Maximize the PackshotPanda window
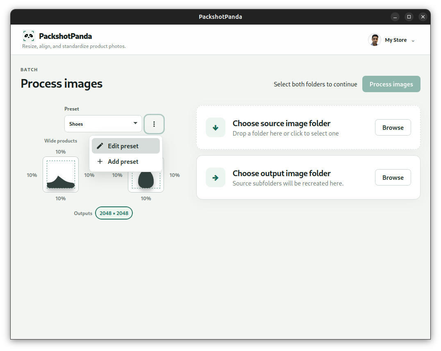 [x=409, y=17]
